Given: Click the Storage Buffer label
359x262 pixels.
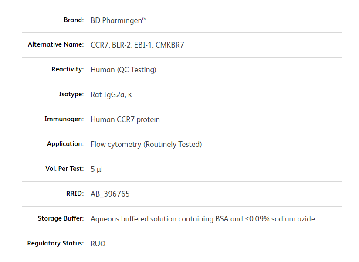Looking at the screenshot, I should 61,218.
